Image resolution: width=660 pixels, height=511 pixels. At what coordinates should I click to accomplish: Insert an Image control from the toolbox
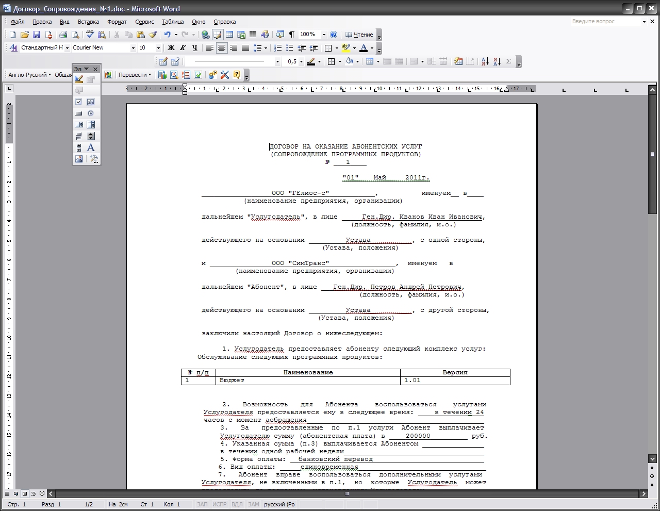tap(79, 159)
